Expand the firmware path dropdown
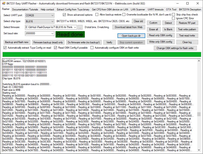This screenshot has height=154, width=203. coord(75,27)
